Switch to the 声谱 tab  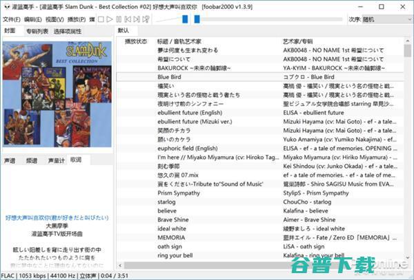10,160
